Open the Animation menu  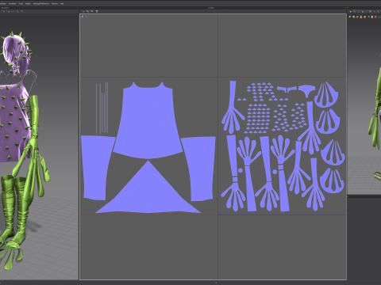coord(12,3)
